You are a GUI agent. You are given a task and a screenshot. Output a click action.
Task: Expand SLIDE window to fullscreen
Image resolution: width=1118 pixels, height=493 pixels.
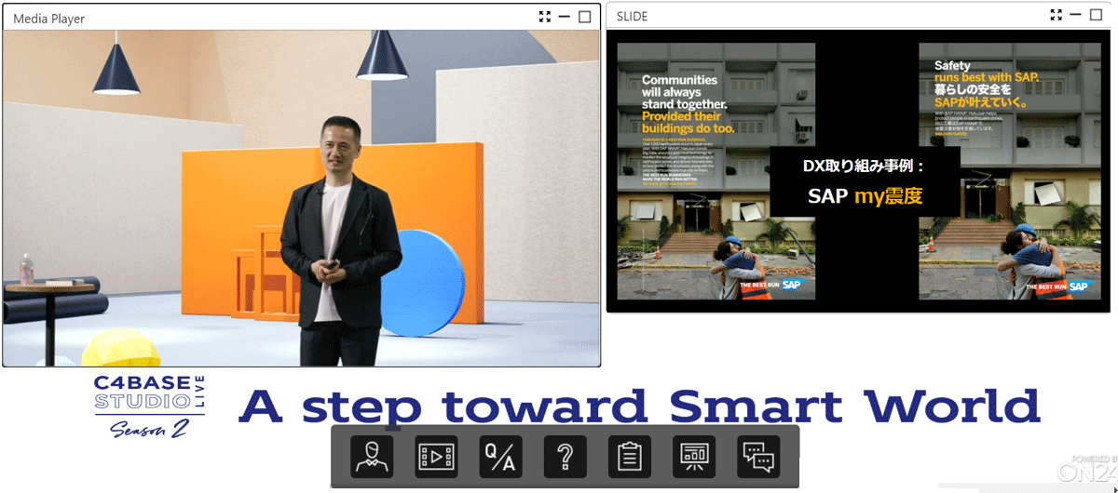point(1056,15)
